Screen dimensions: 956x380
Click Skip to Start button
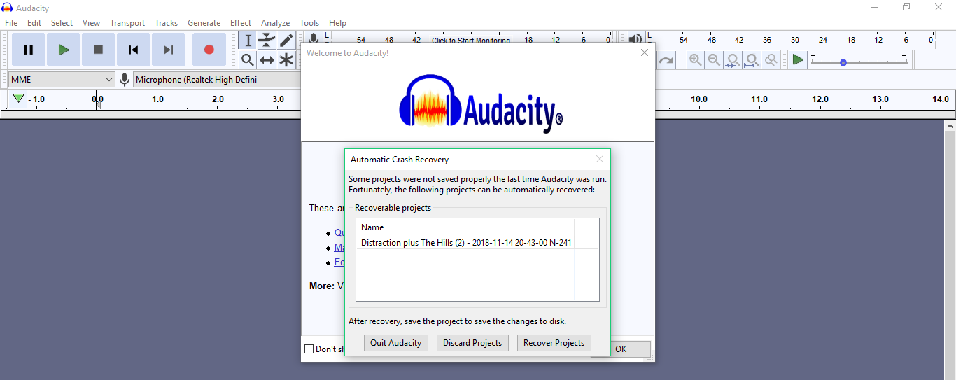coord(134,50)
